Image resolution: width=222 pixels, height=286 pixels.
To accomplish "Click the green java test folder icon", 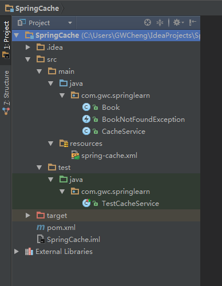I will click(x=64, y=179).
